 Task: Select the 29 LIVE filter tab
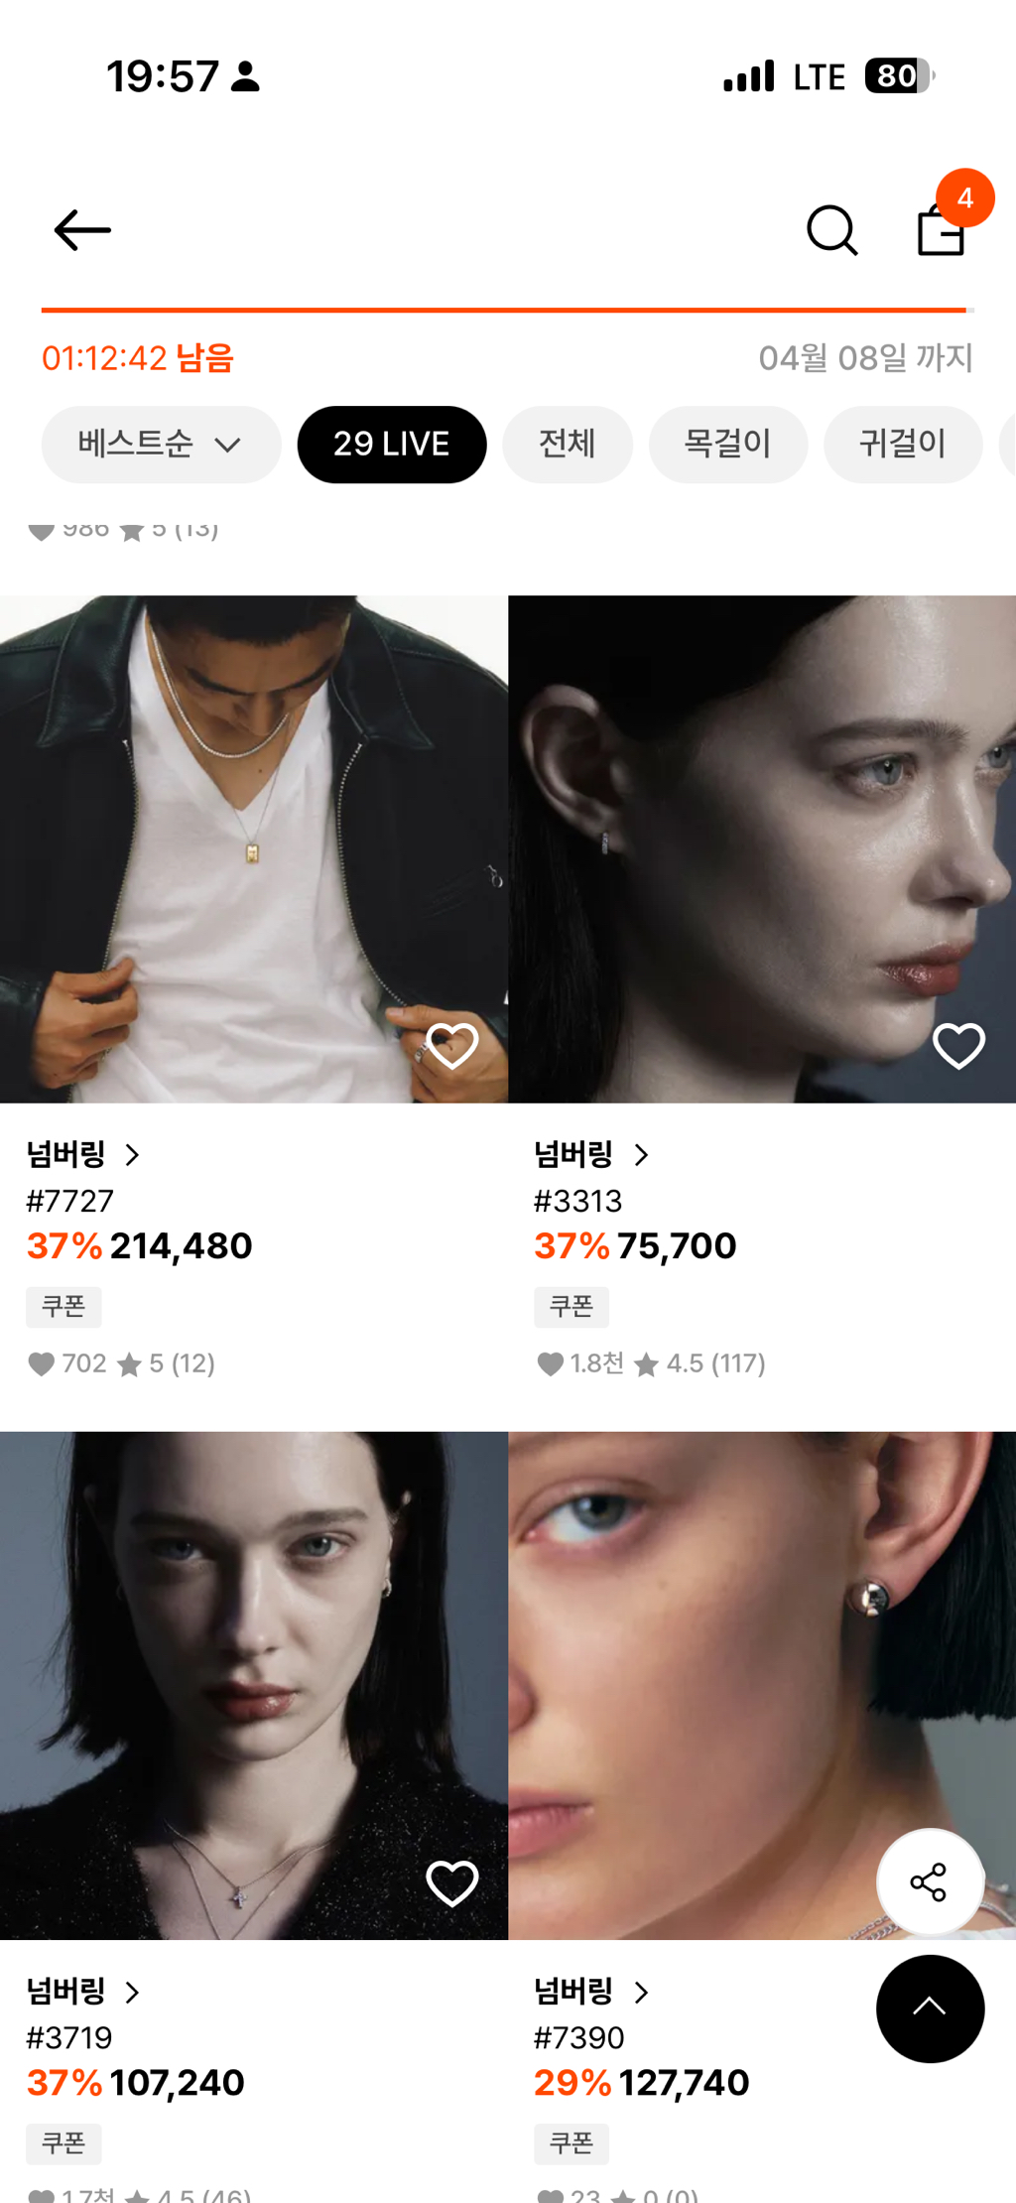pos(392,445)
